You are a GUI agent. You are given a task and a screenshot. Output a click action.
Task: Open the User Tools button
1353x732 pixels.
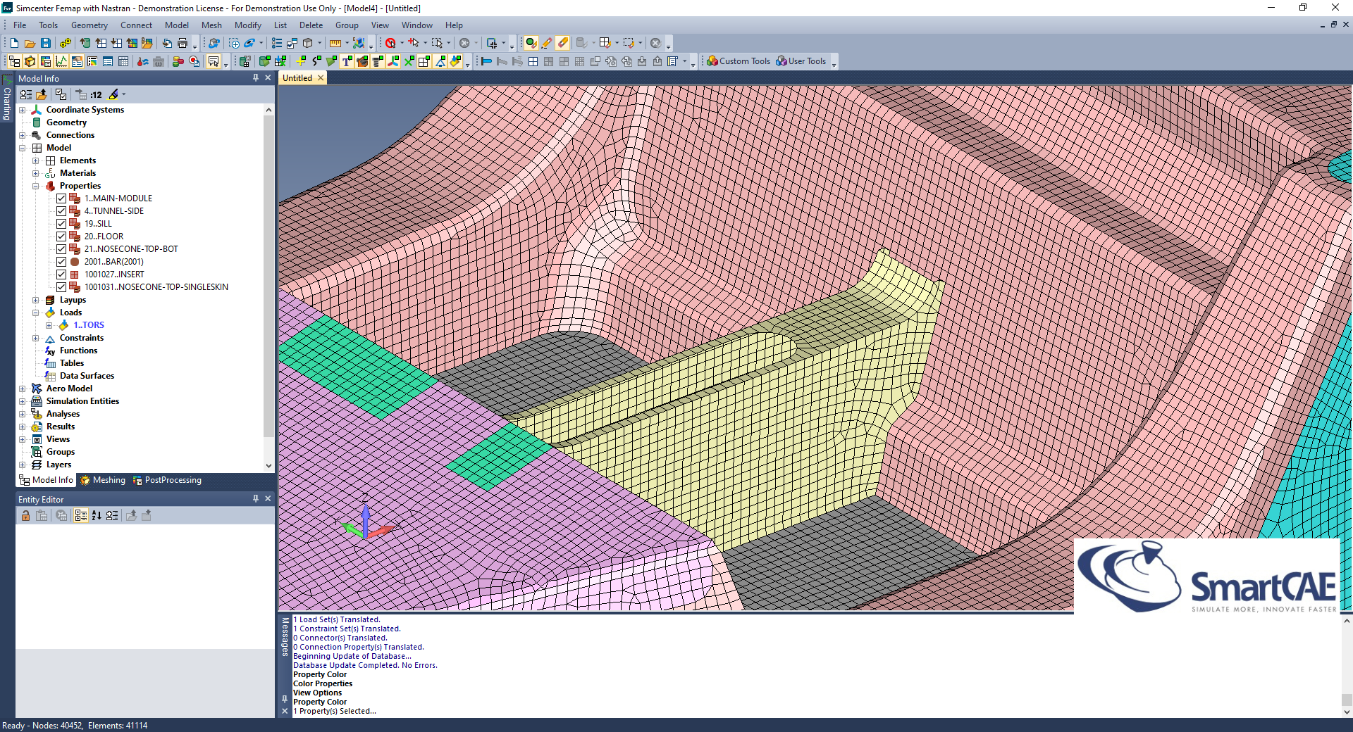click(801, 61)
